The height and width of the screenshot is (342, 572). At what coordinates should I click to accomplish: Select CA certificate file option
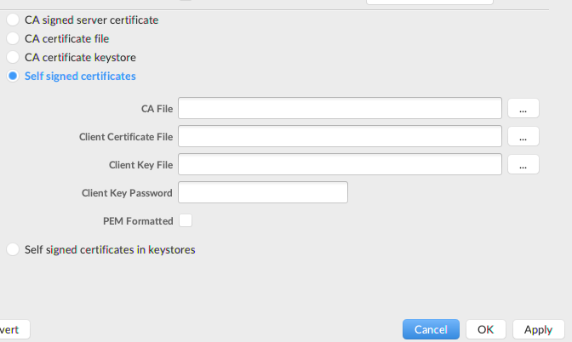(x=13, y=38)
